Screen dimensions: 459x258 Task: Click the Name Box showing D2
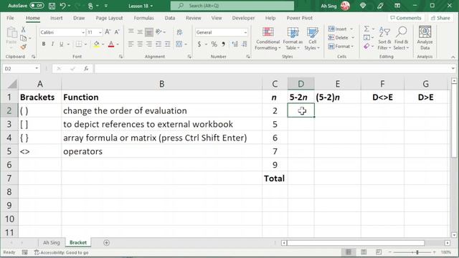pyautogui.click(x=21, y=69)
